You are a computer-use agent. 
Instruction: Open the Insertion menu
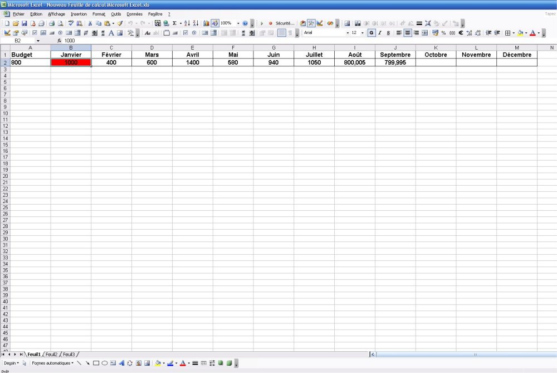[x=79, y=14]
